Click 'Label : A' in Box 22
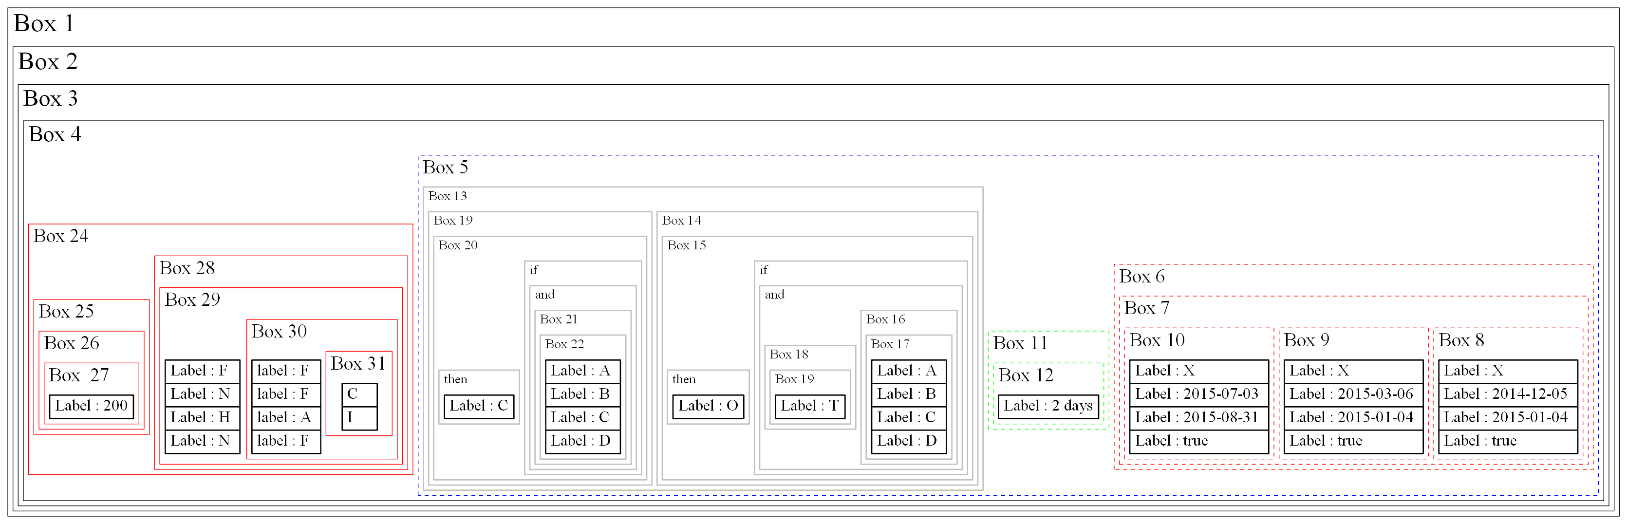The width and height of the screenshot is (1627, 524). tap(583, 371)
